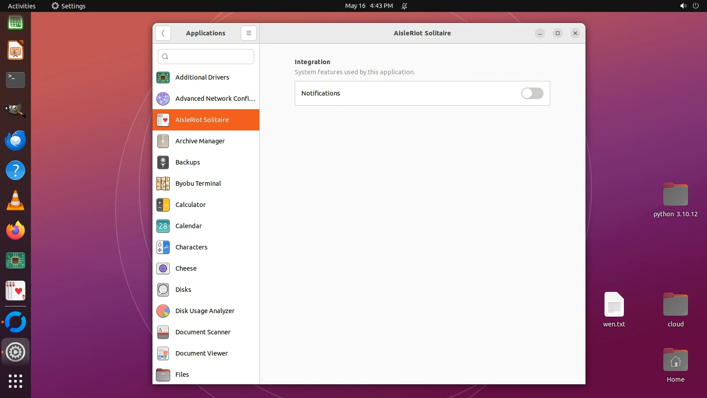
Task: Open Document Scanner app settings
Action: click(206, 332)
